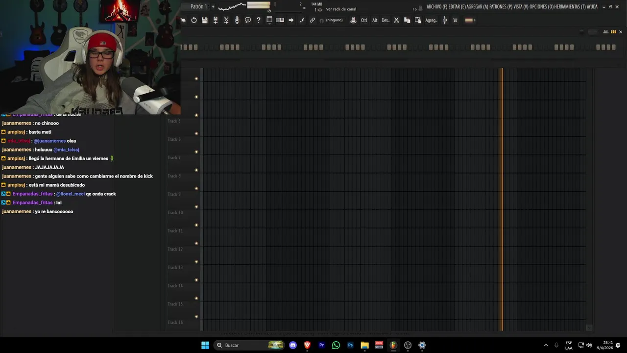Click the paste clipboard icon in toolbar
This screenshot has height=353, width=627.
(418, 20)
